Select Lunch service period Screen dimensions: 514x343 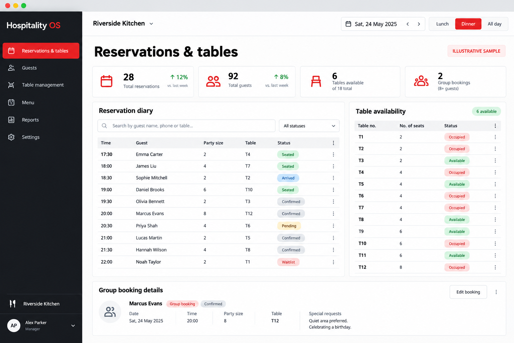442,24
